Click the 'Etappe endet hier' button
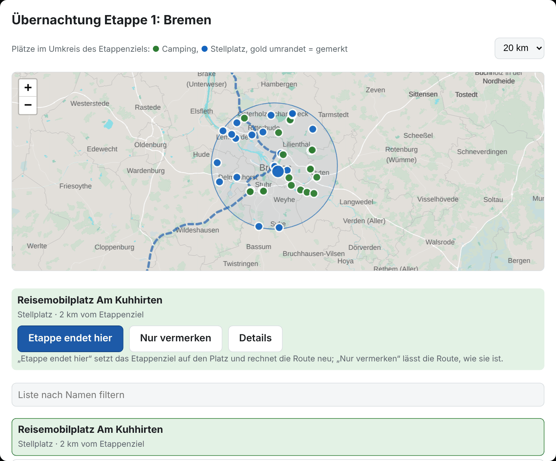Screen dimensions: 556x461 coord(70,339)
